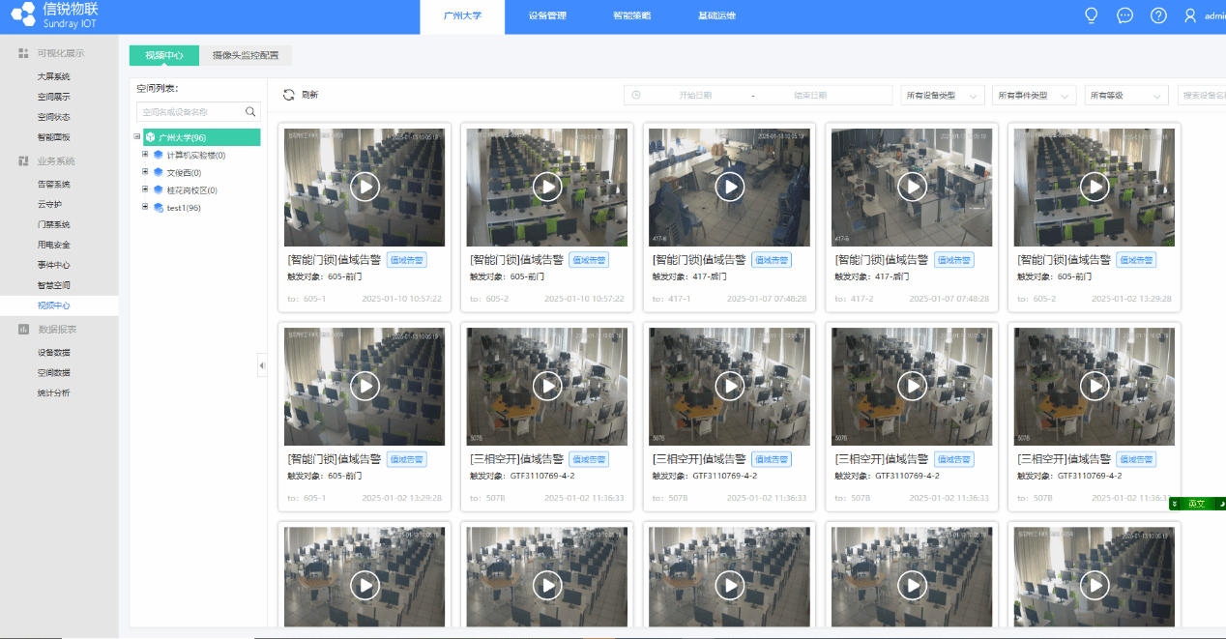This screenshot has width=1226, height=639.
Task: Click the 值域告警 tag on the 417-2 card
Action: pyautogui.click(x=953, y=260)
